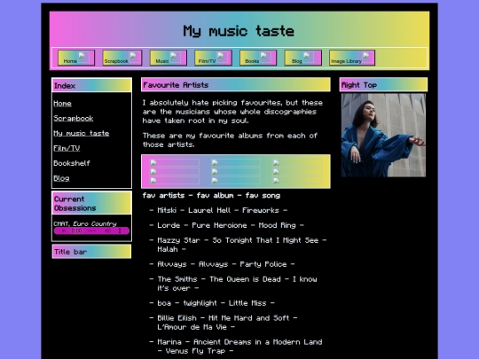Open the Scrapbook button in top navigation
This screenshot has height=359, width=479.
tap(122, 58)
